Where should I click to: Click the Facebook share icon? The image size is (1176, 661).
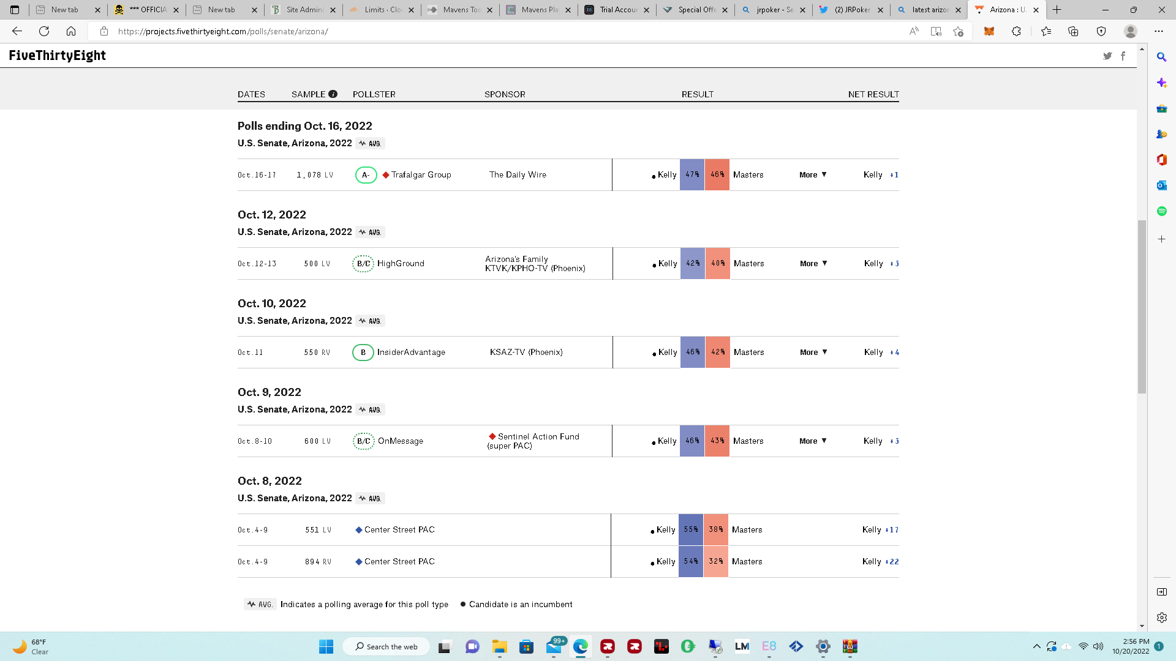(1123, 56)
